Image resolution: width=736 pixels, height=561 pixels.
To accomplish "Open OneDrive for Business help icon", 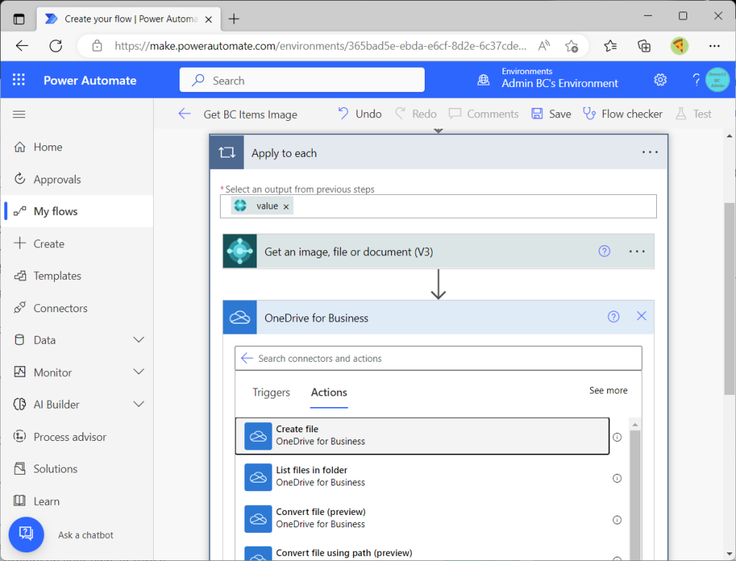I will coord(614,317).
